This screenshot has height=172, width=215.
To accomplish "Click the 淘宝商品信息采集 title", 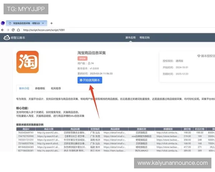I will tap(92, 53).
